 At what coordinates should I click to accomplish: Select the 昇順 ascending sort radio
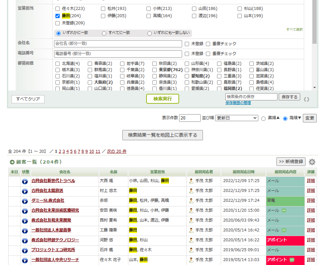[263, 119]
